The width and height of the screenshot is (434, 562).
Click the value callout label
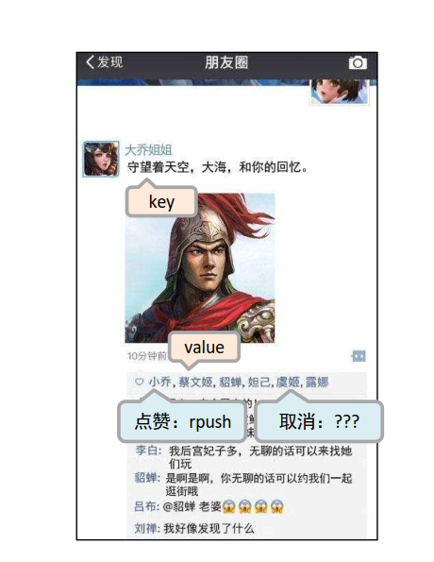click(x=204, y=348)
